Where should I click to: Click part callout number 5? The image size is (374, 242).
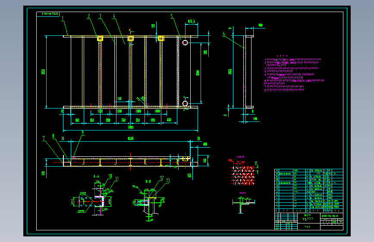pyautogui.click(x=172, y=16)
